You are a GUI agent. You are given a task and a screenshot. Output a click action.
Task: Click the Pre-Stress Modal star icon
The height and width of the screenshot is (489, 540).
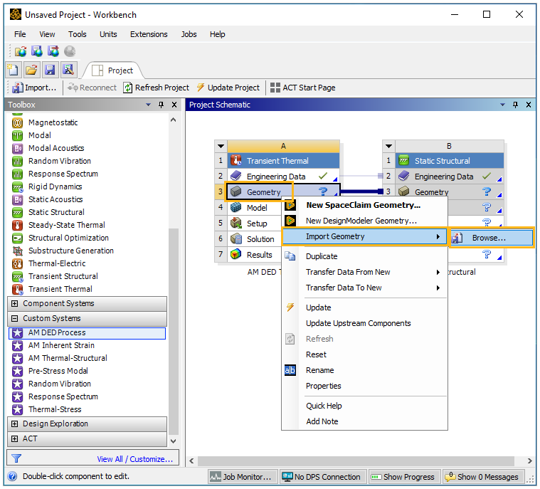17,371
